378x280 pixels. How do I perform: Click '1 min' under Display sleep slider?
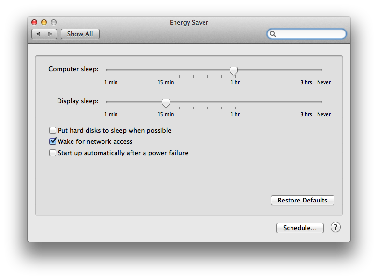[x=111, y=114]
